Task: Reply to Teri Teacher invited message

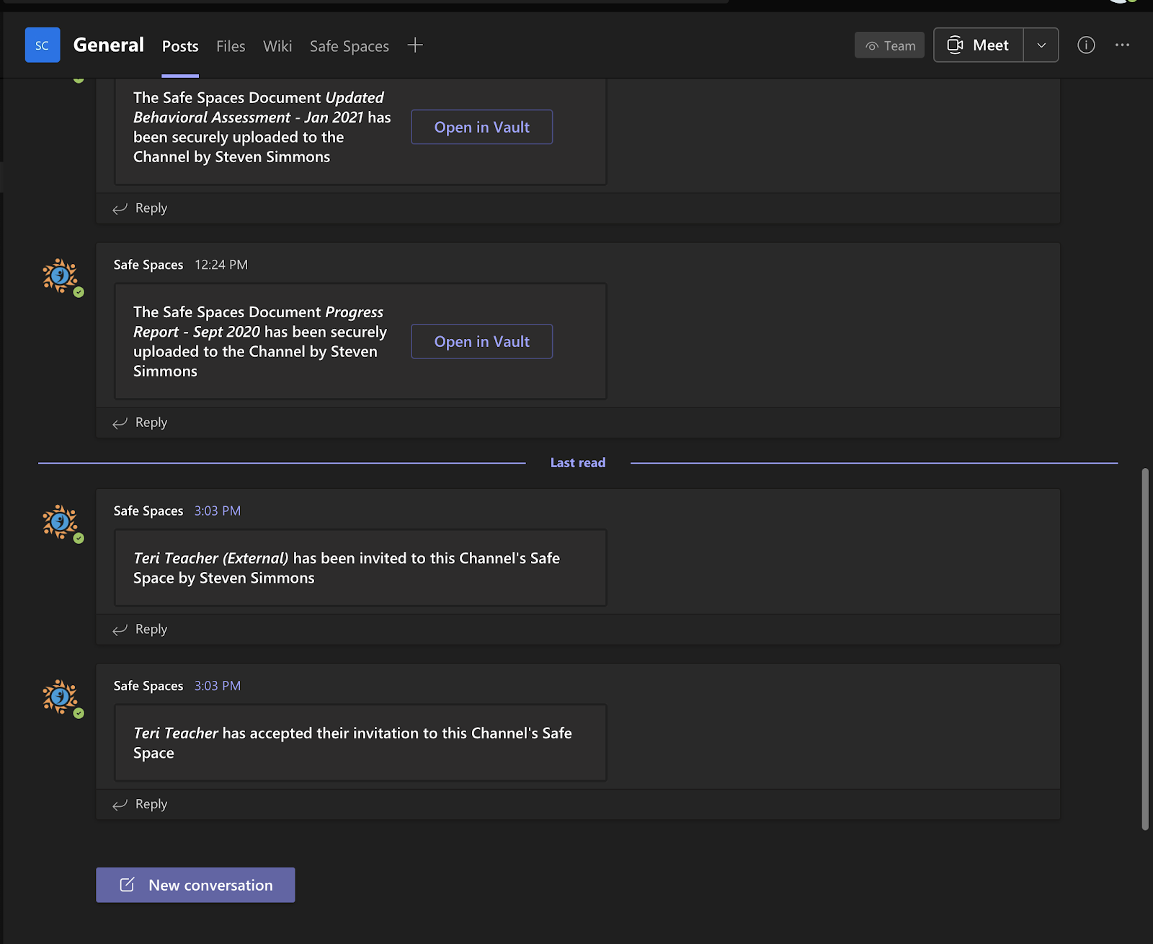Action: click(x=141, y=630)
